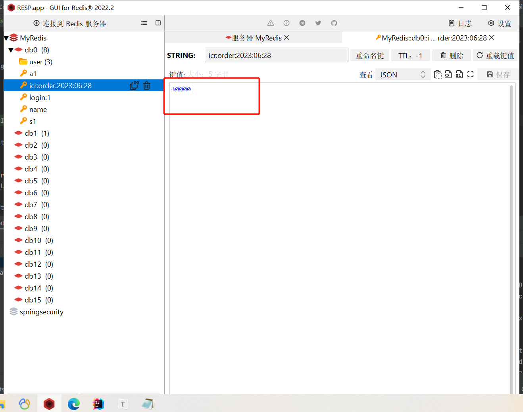Open Typora from the taskbar

point(123,404)
